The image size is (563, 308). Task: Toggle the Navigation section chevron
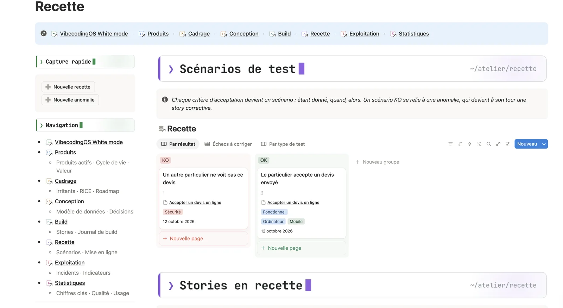(42, 125)
